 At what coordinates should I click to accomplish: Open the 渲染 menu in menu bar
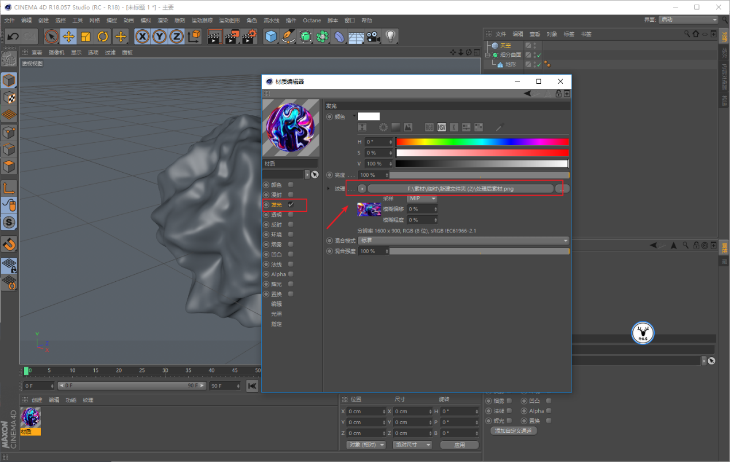tap(163, 20)
